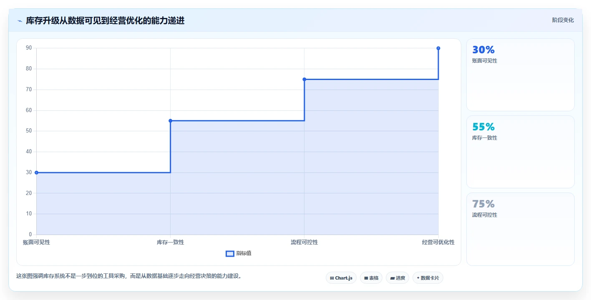The height and width of the screenshot is (300, 591).
Task: Click the 表格 tag's small icon
Action: [366, 278]
